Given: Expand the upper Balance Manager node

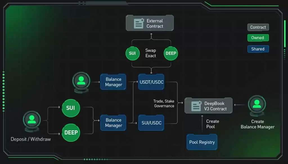Looking at the screenshot, I should click(x=113, y=82).
